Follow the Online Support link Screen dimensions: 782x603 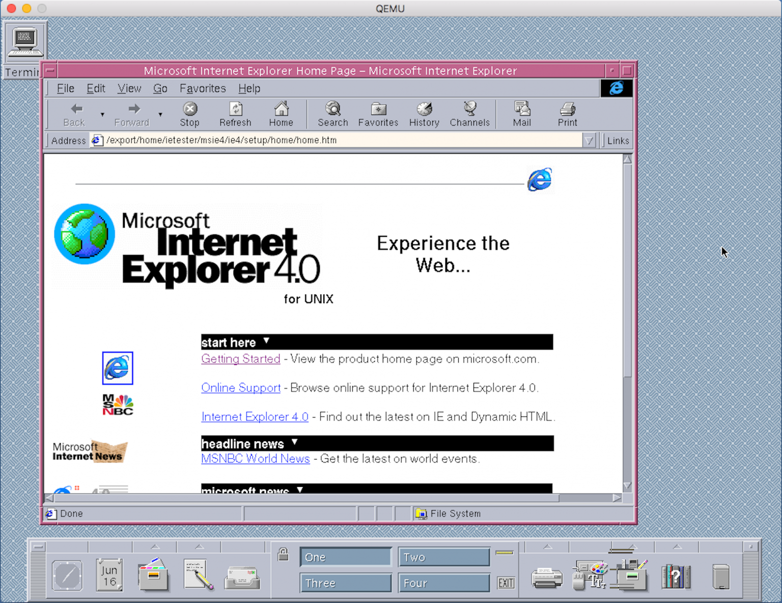241,388
